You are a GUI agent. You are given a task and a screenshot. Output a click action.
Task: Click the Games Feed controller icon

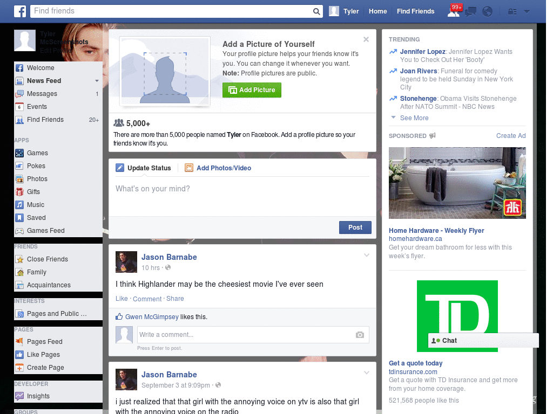pos(20,231)
